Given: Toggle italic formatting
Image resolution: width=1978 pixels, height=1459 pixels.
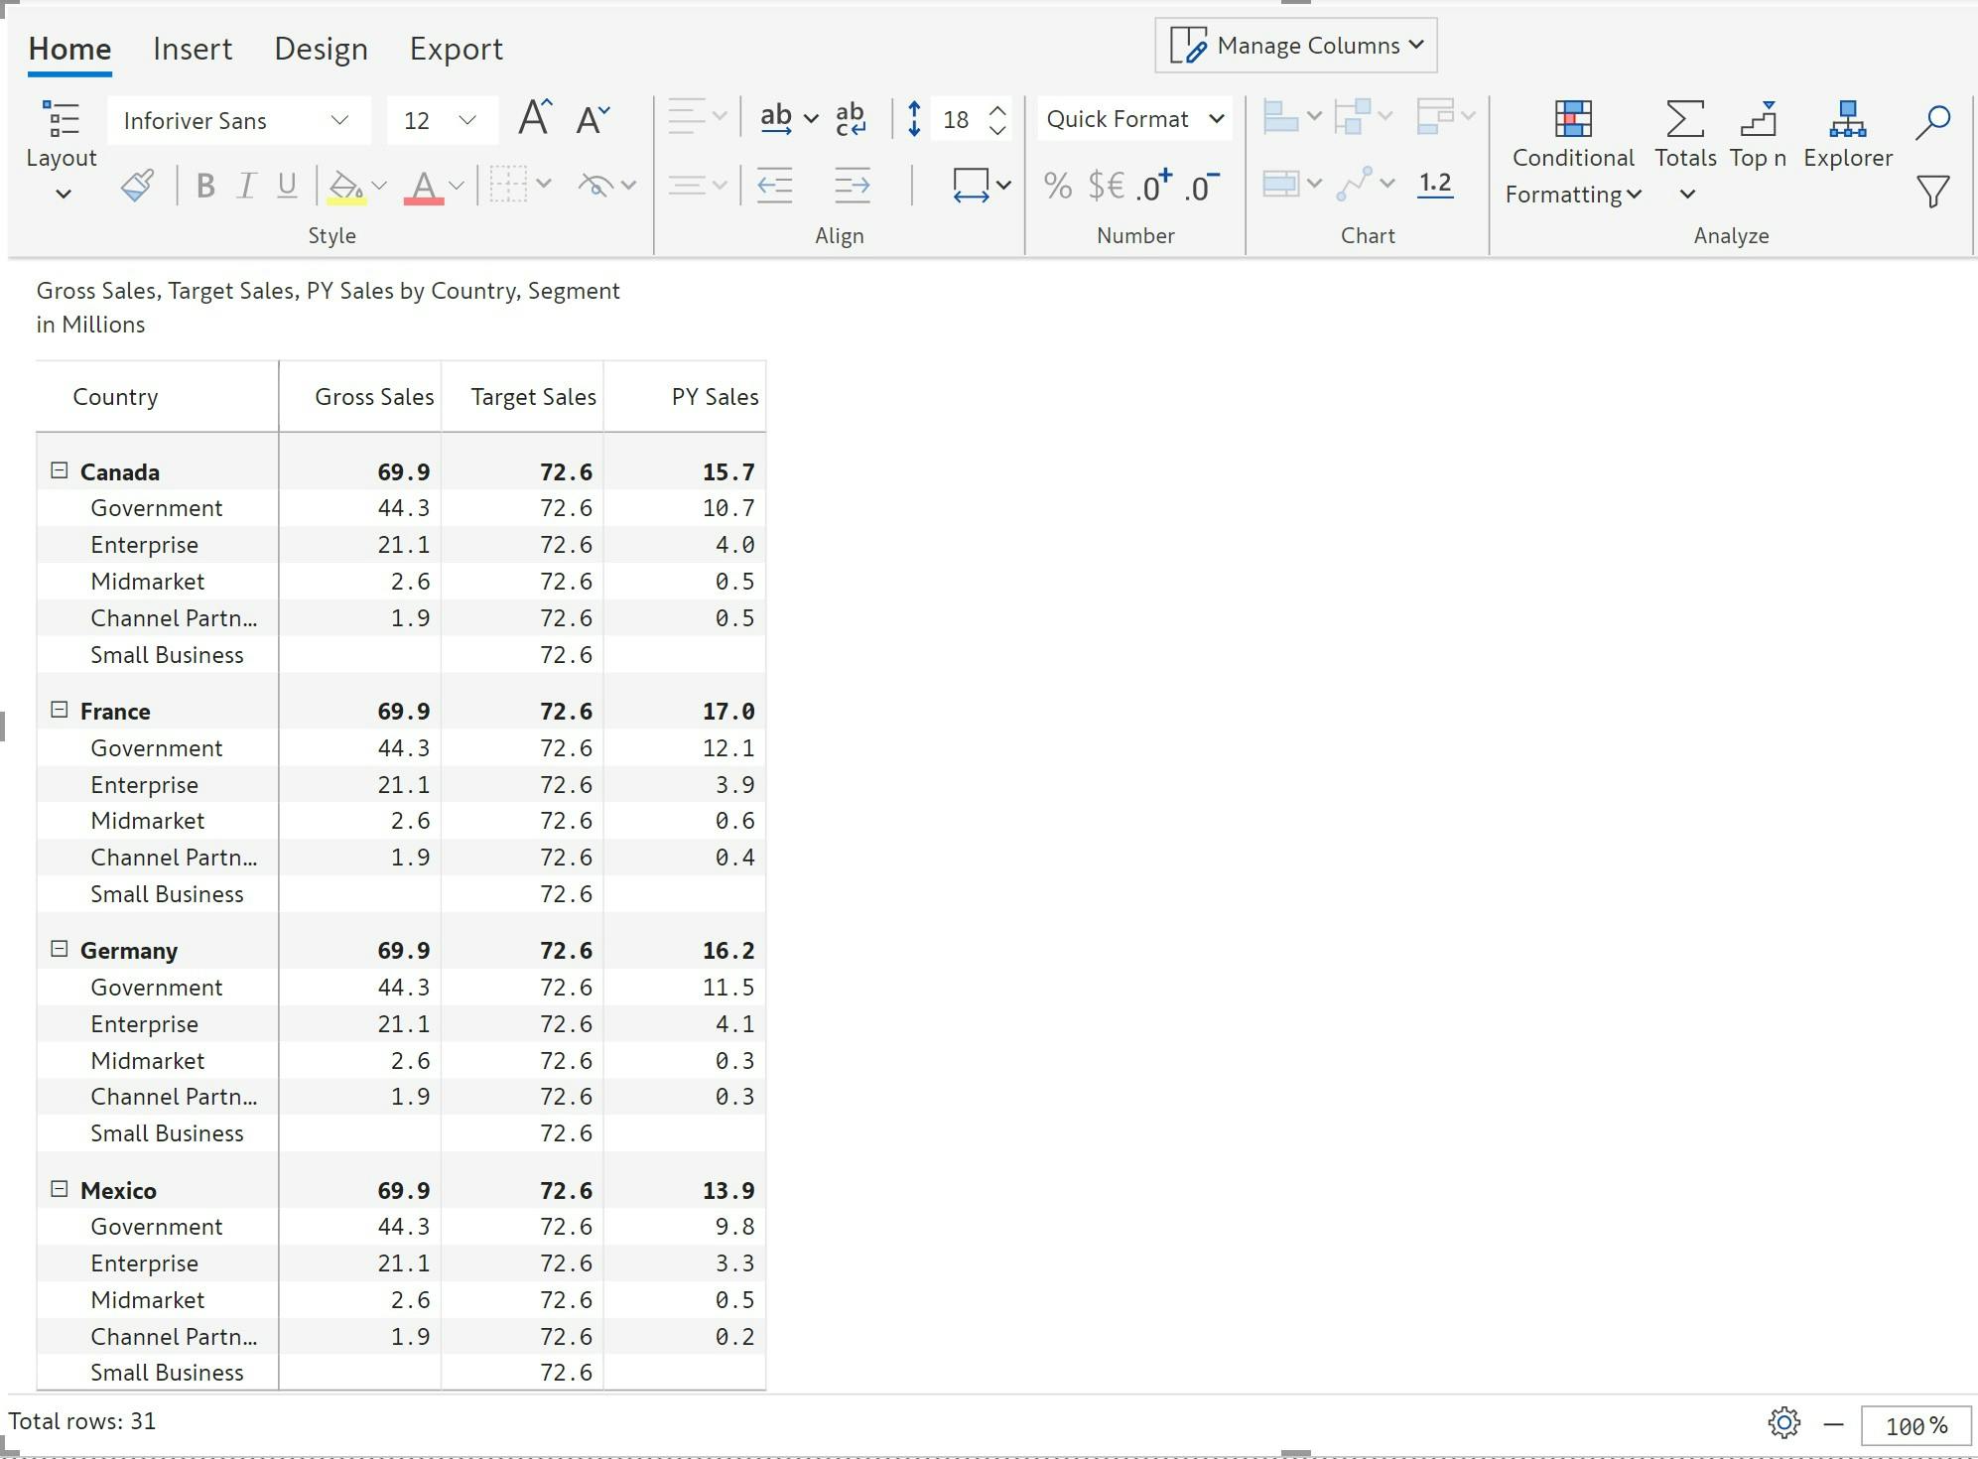Looking at the screenshot, I should [246, 186].
